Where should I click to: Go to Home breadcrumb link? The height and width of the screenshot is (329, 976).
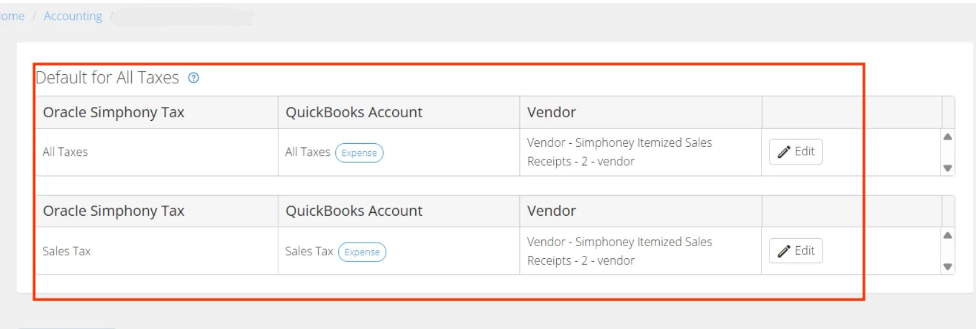click(x=12, y=16)
